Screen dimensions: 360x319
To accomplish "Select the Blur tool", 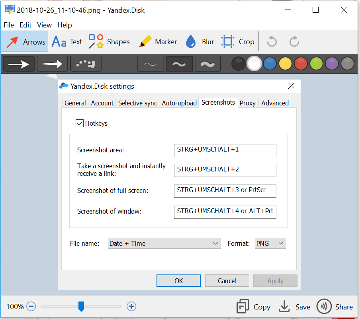I will [200, 41].
